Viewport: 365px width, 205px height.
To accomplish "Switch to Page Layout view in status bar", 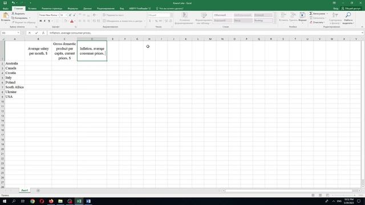I will (321, 195).
